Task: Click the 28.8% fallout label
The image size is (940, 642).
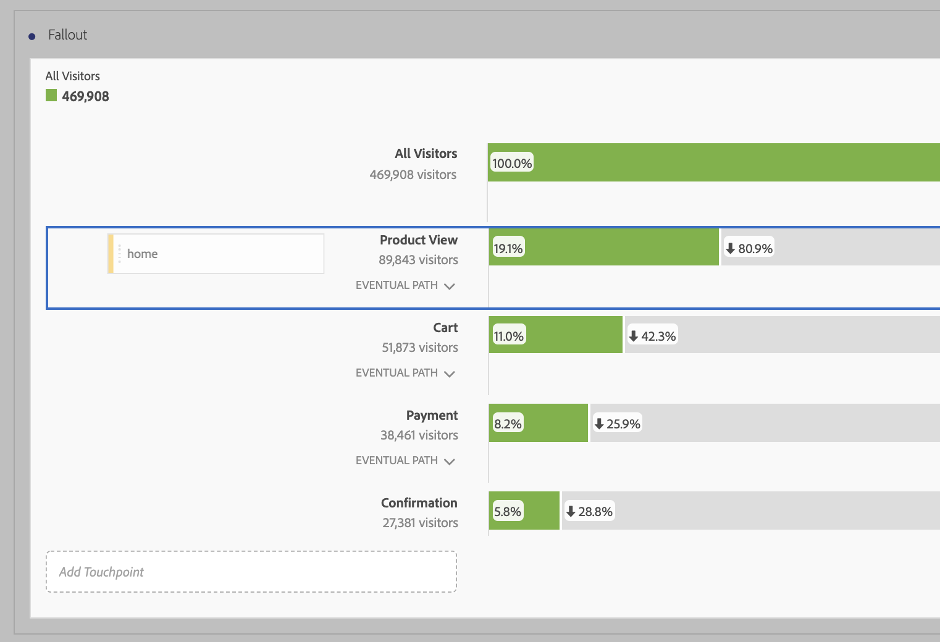Action: click(x=589, y=511)
